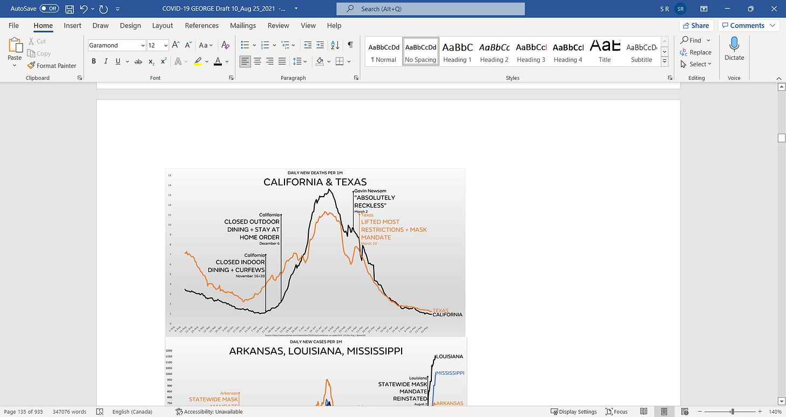
Task: Apply the Title style
Action: coord(605,52)
